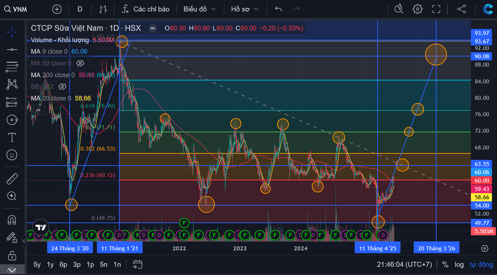
Task: Open the share chart options
Action: 462,9
